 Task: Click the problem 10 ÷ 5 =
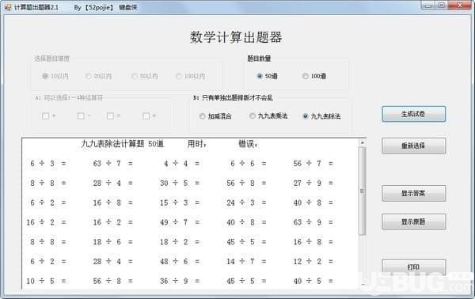tap(46, 281)
